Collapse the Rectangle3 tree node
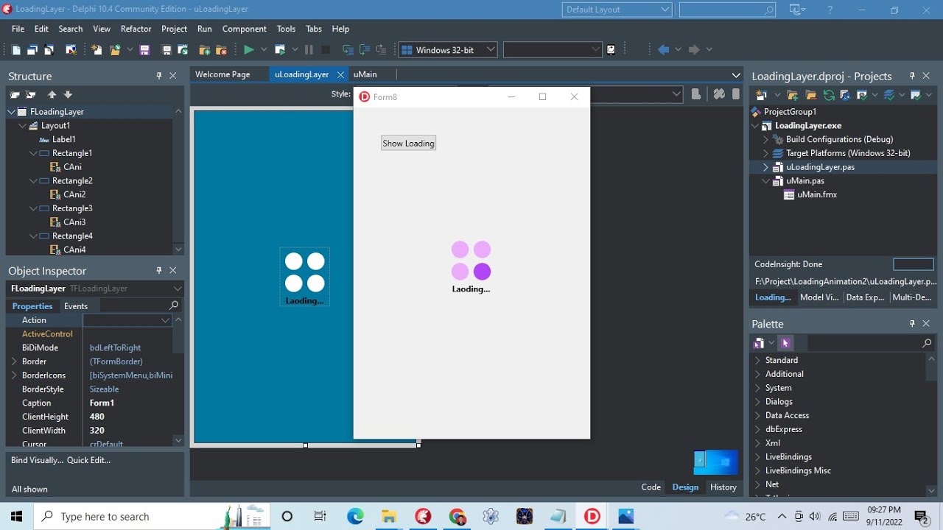The image size is (943, 530). (33, 208)
